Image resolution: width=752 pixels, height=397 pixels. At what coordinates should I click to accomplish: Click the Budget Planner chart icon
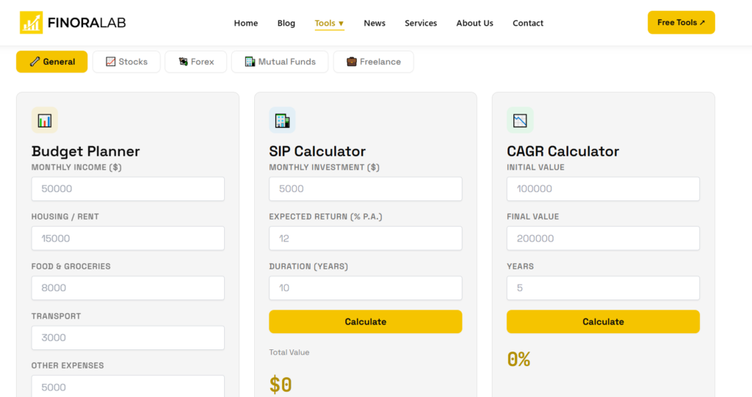pyautogui.click(x=45, y=120)
